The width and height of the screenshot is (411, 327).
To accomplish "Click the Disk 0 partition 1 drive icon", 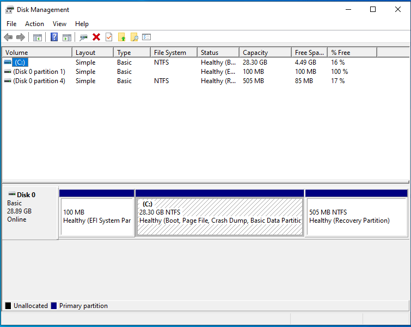I will tap(8, 71).
